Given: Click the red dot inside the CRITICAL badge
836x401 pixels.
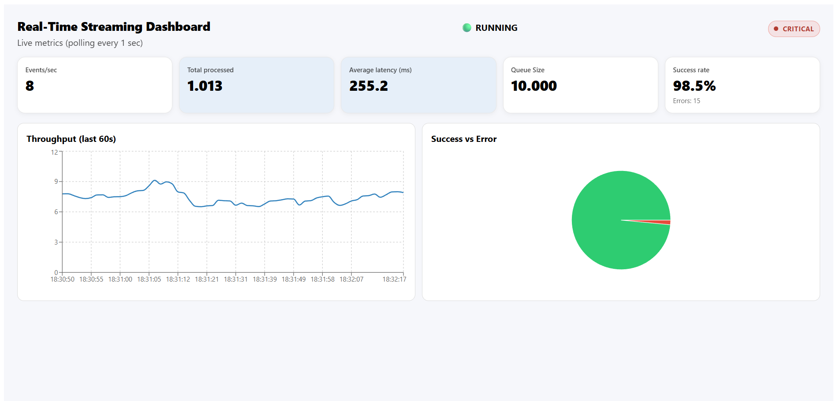Looking at the screenshot, I should [776, 28].
